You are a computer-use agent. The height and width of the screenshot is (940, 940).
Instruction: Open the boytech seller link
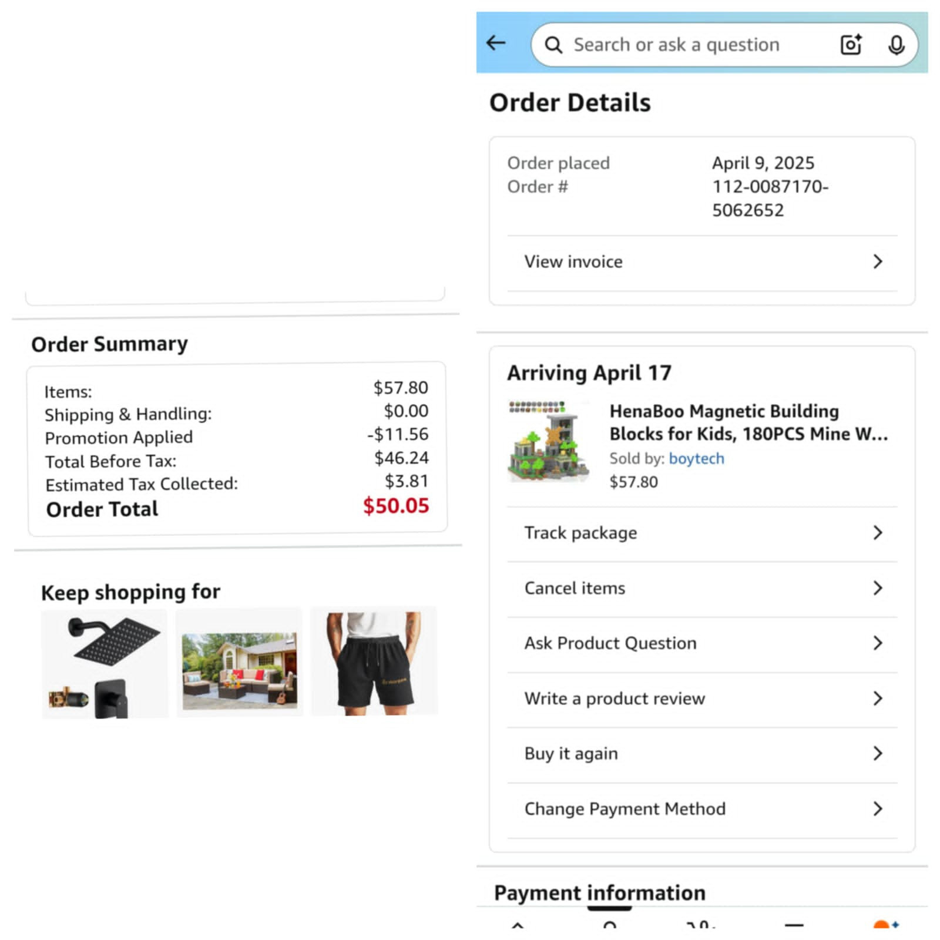(x=696, y=459)
